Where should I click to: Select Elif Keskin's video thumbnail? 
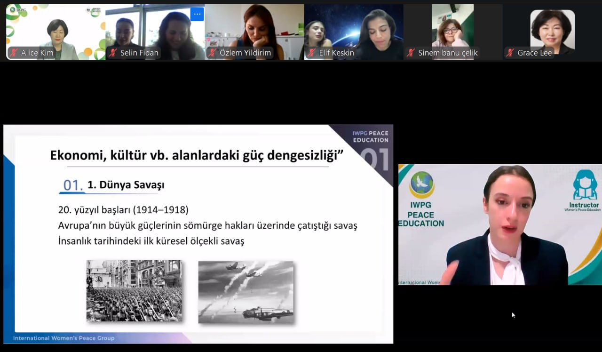pyautogui.click(x=354, y=28)
